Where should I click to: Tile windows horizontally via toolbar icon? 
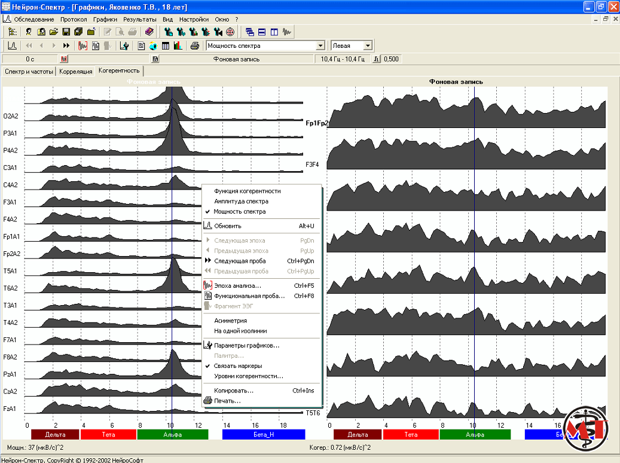point(262,32)
